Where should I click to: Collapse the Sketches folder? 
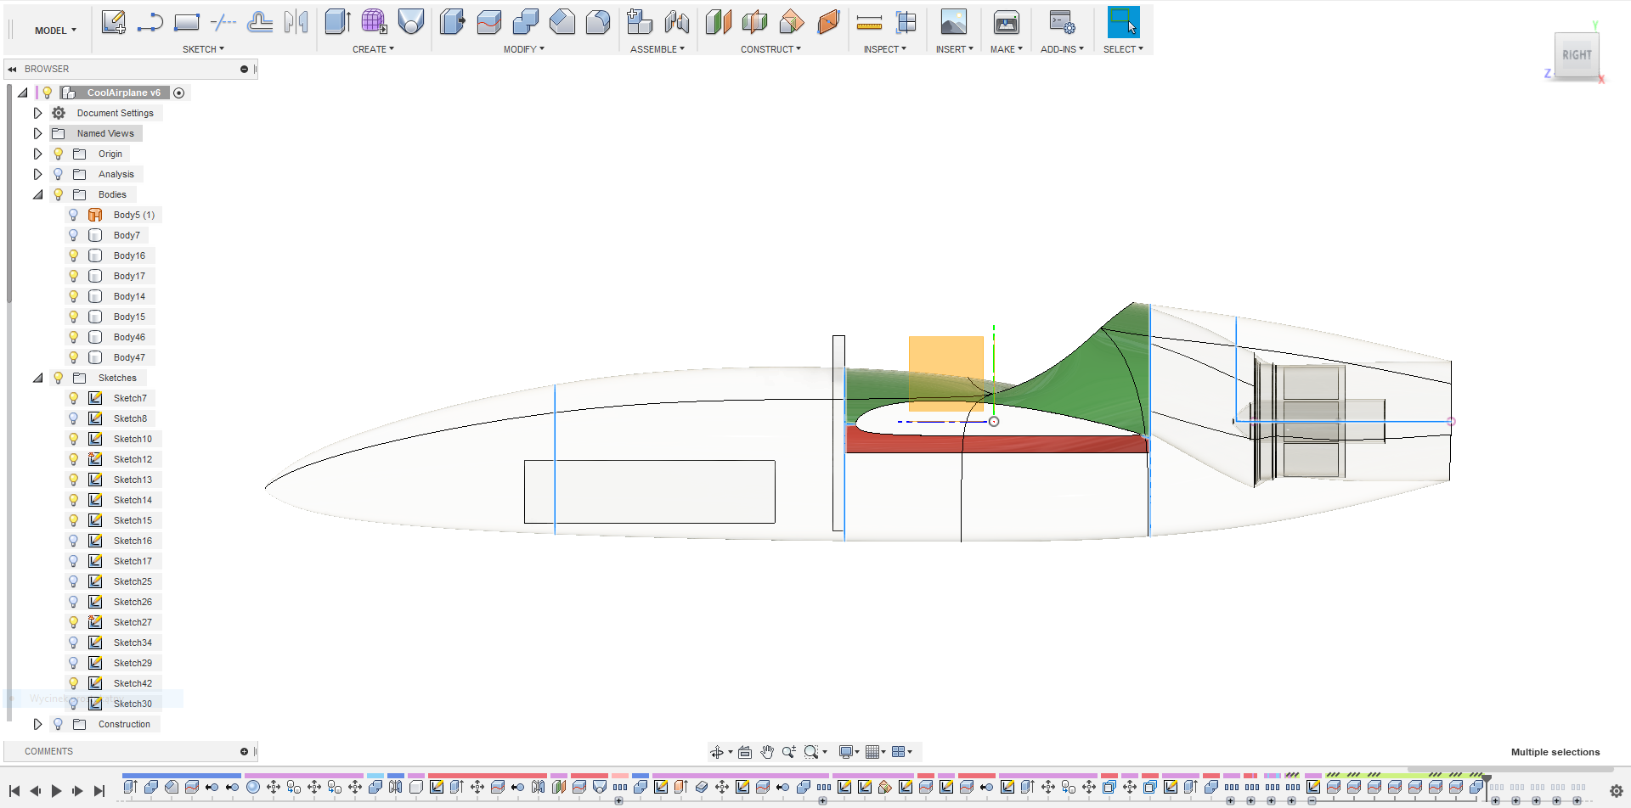tap(37, 378)
